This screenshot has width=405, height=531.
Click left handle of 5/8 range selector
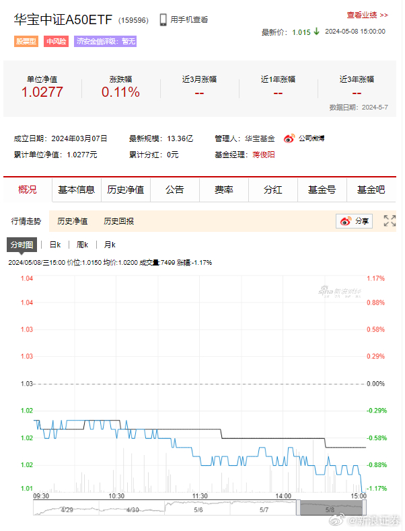(x=298, y=507)
